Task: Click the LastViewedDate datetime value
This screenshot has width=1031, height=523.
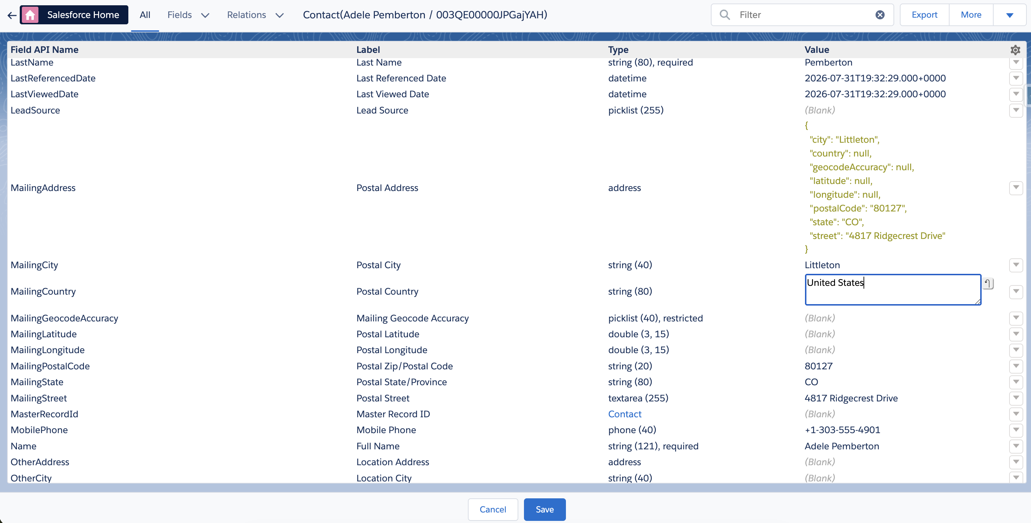Action: pos(875,94)
